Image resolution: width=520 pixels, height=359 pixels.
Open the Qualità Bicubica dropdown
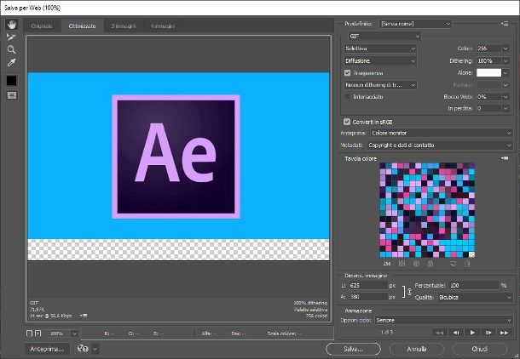pyautogui.click(x=476, y=298)
